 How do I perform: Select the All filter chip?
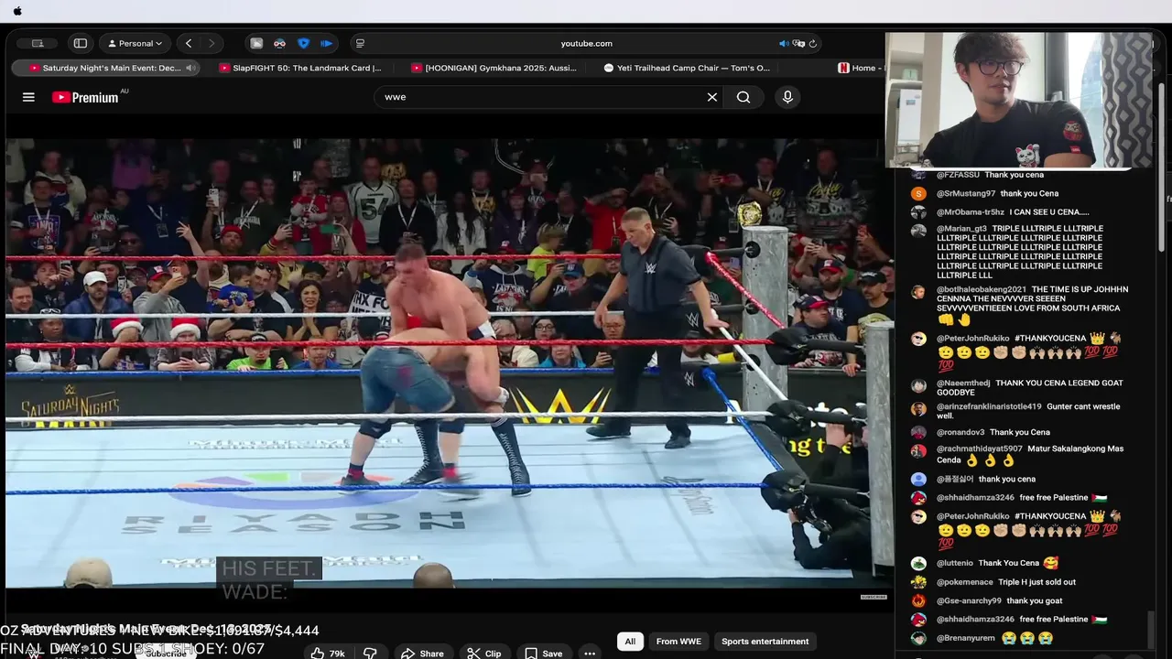click(x=630, y=642)
